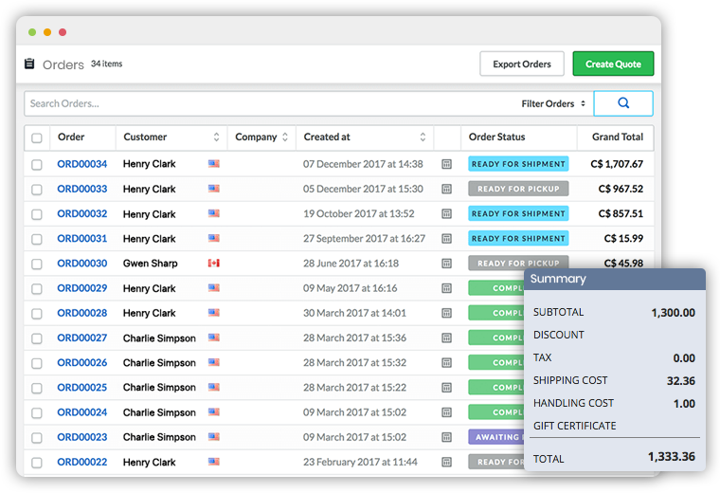Click the TOTAL value 1,333.36
Screen dimensions: 720x493
click(x=672, y=457)
